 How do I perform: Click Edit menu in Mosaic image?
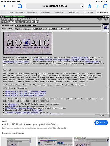pyautogui.click(x=7, y=19)
